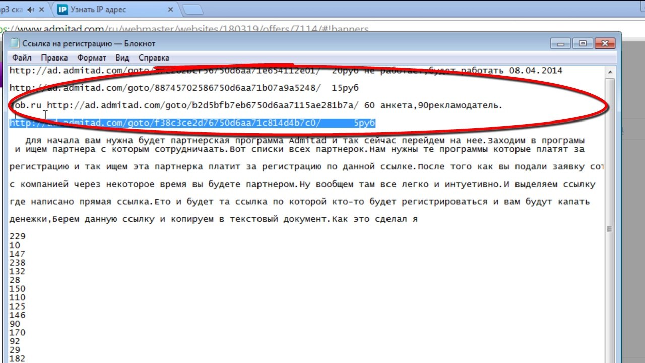Screen dimensions: 645x363
Task: Click the number 10 in the list
Action: (x=15, y=246)
